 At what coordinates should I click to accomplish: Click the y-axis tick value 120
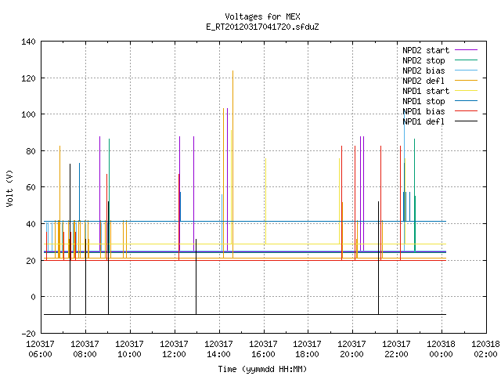(x=28, y=78)
